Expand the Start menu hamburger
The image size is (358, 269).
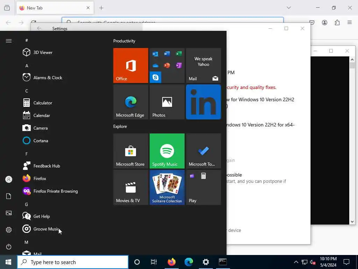pos(9,41)
